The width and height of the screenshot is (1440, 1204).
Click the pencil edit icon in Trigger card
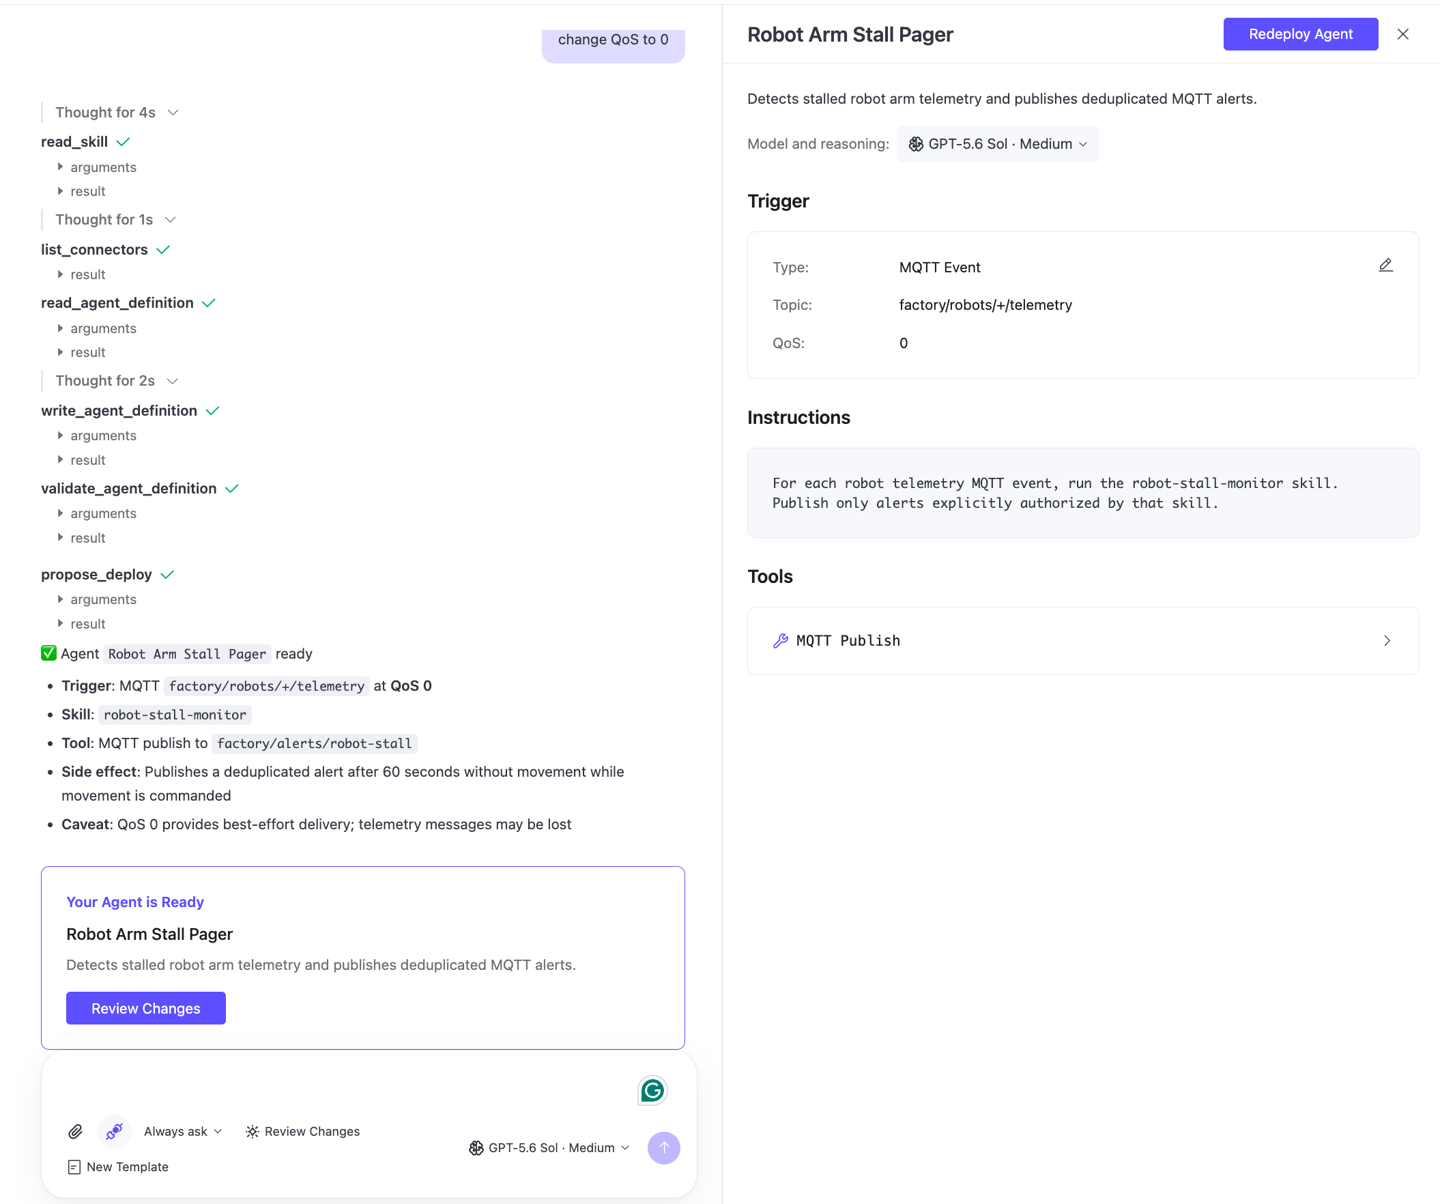(x=1386, y=266)
